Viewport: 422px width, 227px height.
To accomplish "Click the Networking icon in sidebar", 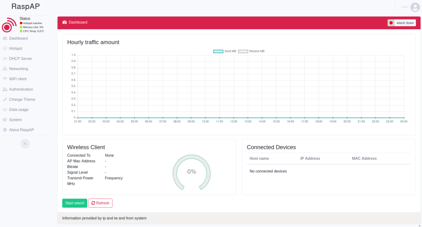I will [x=5, y=69].
